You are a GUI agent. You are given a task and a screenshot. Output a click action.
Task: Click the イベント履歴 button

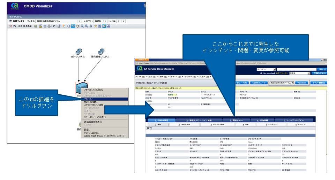[319, 83]
